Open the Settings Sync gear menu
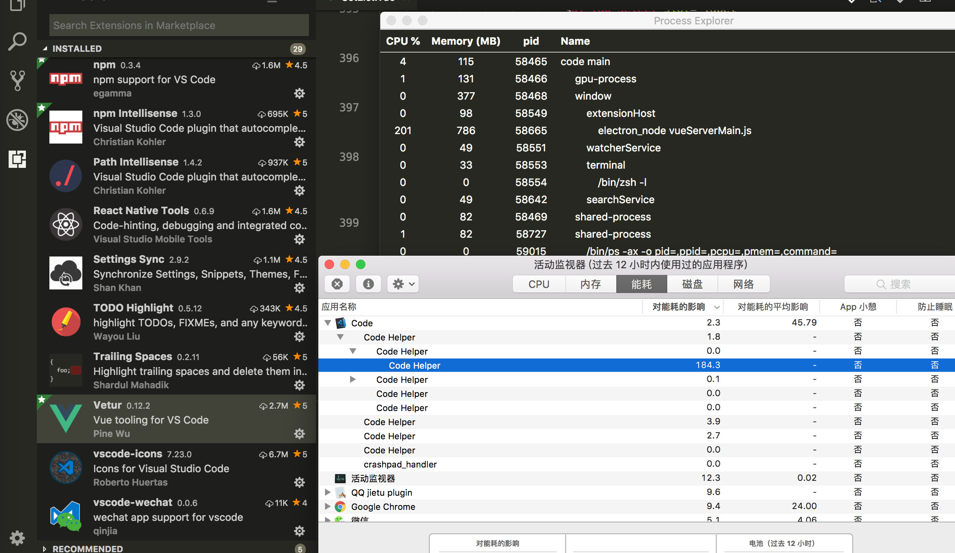This screenshot has height=553, width=955. point(300,288)
